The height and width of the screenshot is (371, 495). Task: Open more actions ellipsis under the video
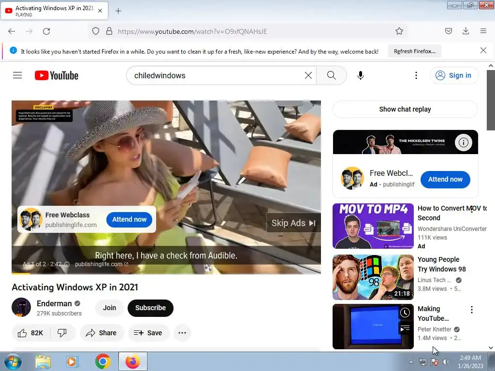[x=182, y=333]
